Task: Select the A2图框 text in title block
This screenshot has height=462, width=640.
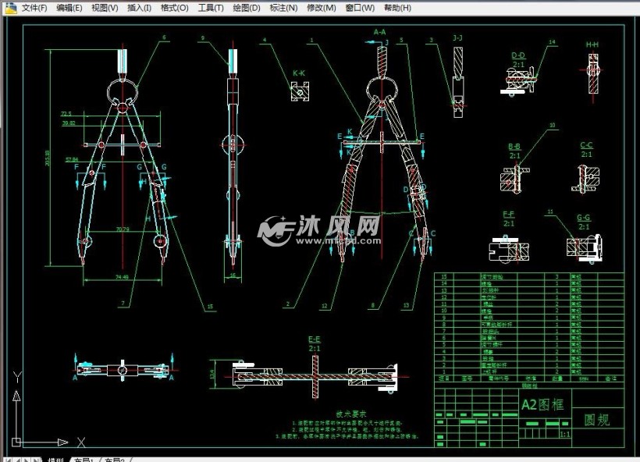Action: click(542, 404)
